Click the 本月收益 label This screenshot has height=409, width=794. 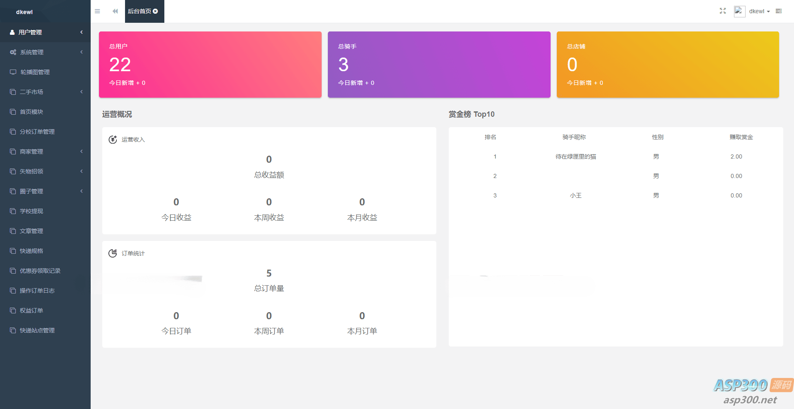(x=362, y=218)
